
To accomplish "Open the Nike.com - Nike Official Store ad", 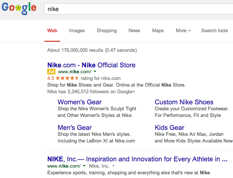I will point(91,65).
